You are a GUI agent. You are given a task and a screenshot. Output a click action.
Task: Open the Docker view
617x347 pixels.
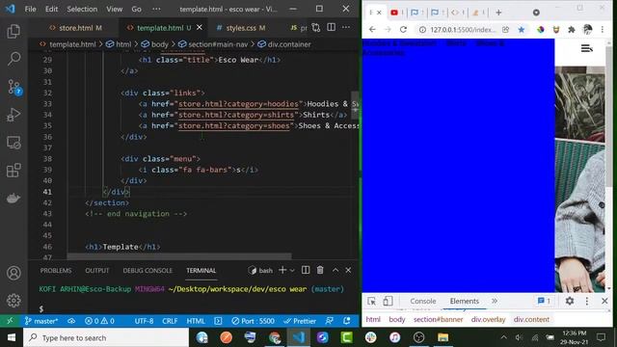pos(13,198)
